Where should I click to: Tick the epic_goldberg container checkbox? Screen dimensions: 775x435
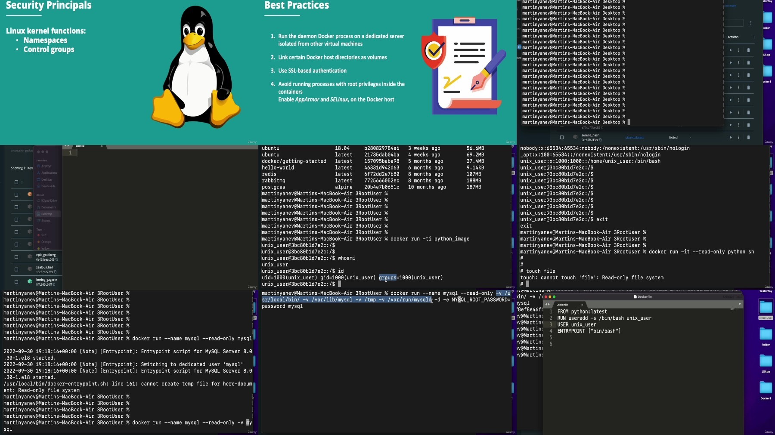pyautogui.click(x=16, y=257)
